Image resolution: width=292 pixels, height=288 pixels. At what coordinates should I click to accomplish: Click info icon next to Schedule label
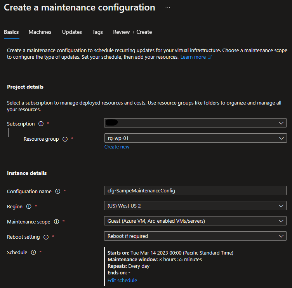pyautogui.click(x=33, y=252)
